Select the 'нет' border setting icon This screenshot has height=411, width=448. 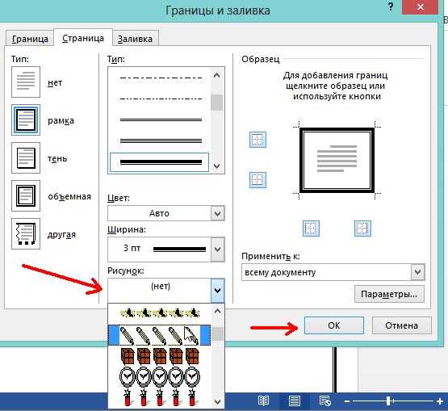26,82
